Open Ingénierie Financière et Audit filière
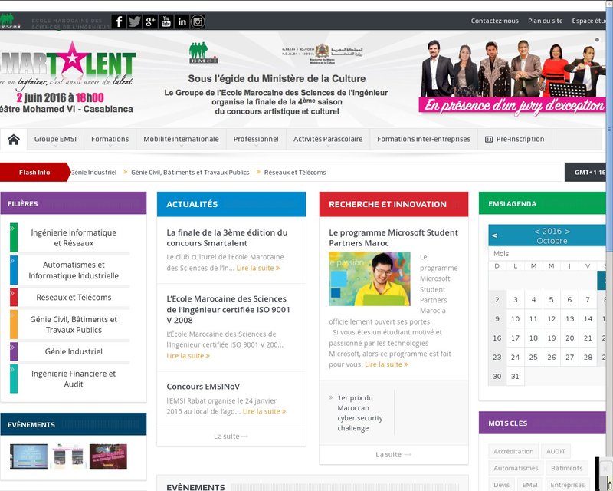Image resolution: width=613 pixels, height=491 pixels. coord(74,379)
